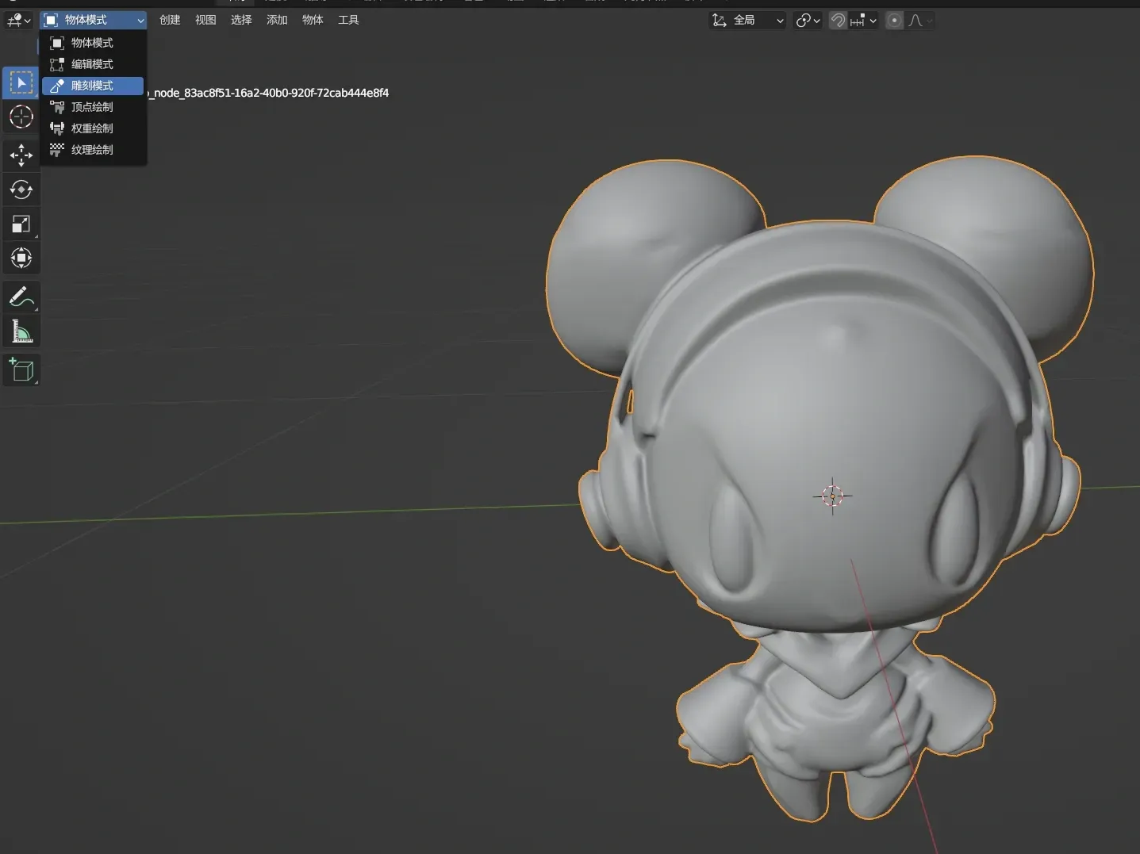Open the proportional editing falloff dropdown
1140x854 pixels.
[x=919, y=21]
